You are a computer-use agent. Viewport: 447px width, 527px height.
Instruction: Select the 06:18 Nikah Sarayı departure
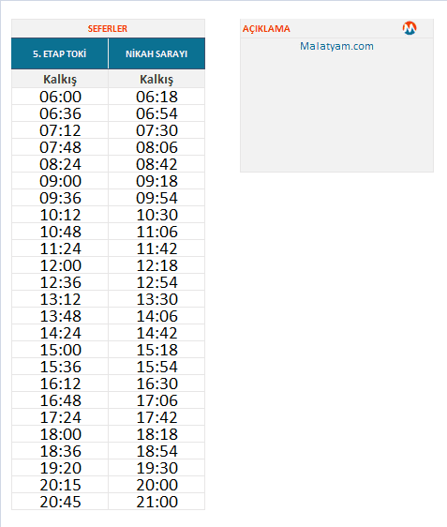156,97
